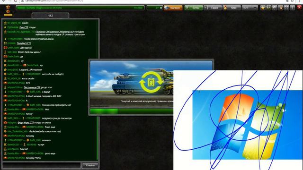Click chat message "такой масик пузатый,ахаха"
The image size is (303, 170).
click(39, 39)
